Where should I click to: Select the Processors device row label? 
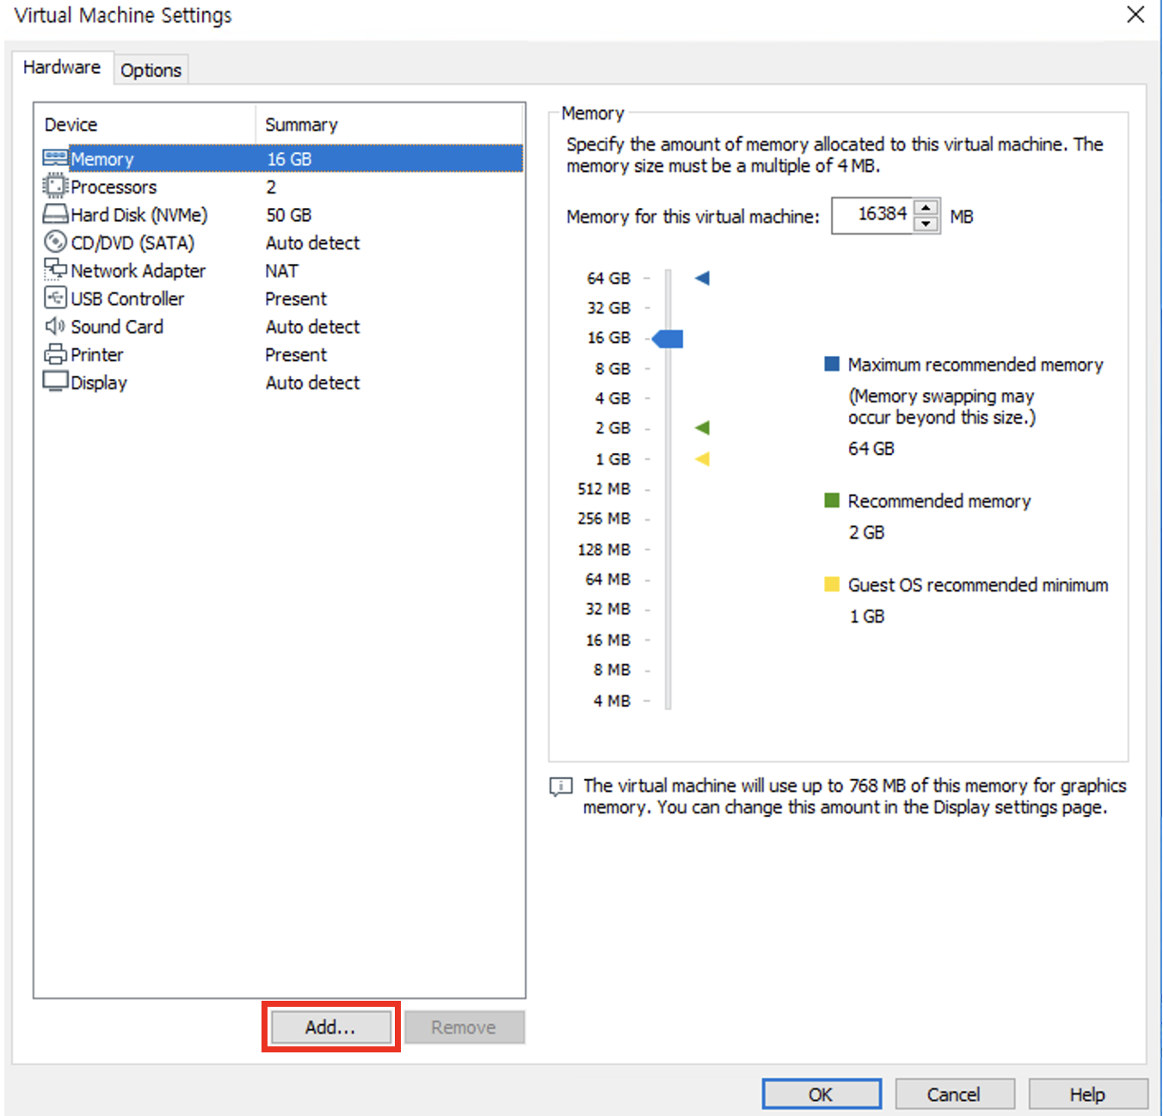pos(114,187)
